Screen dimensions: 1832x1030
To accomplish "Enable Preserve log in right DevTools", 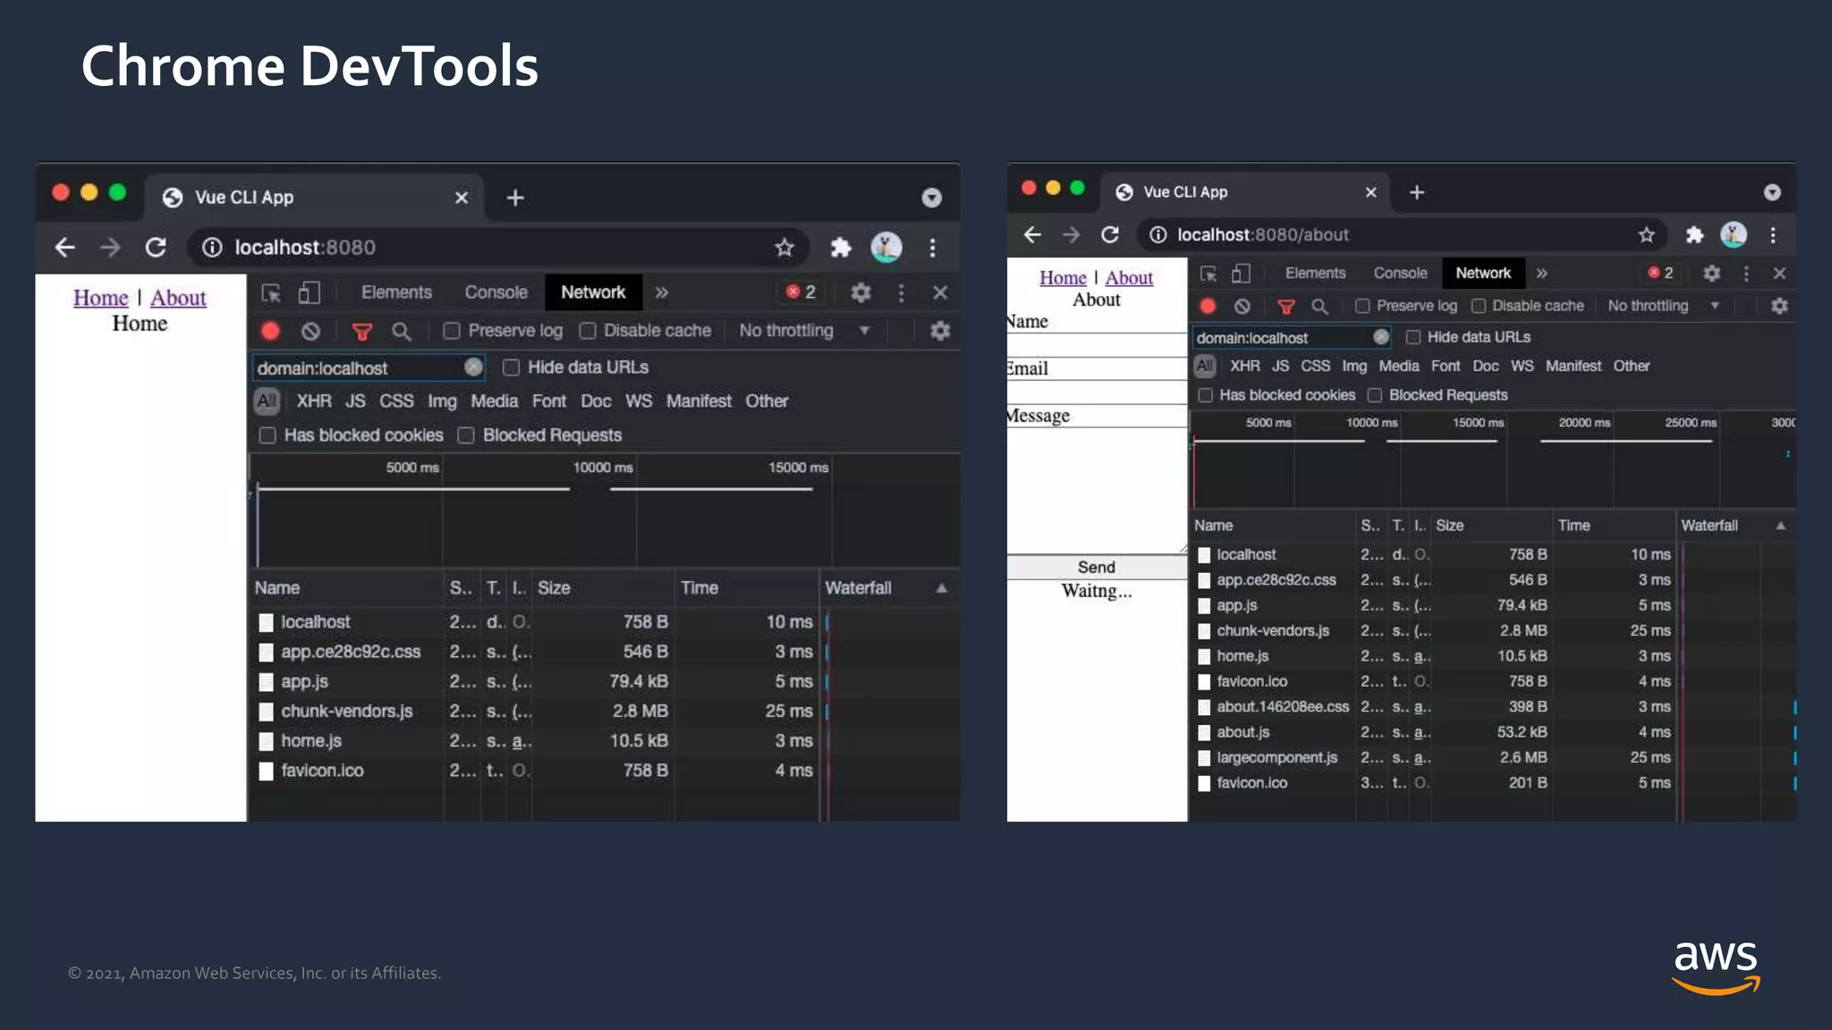I will [1362, 306].
